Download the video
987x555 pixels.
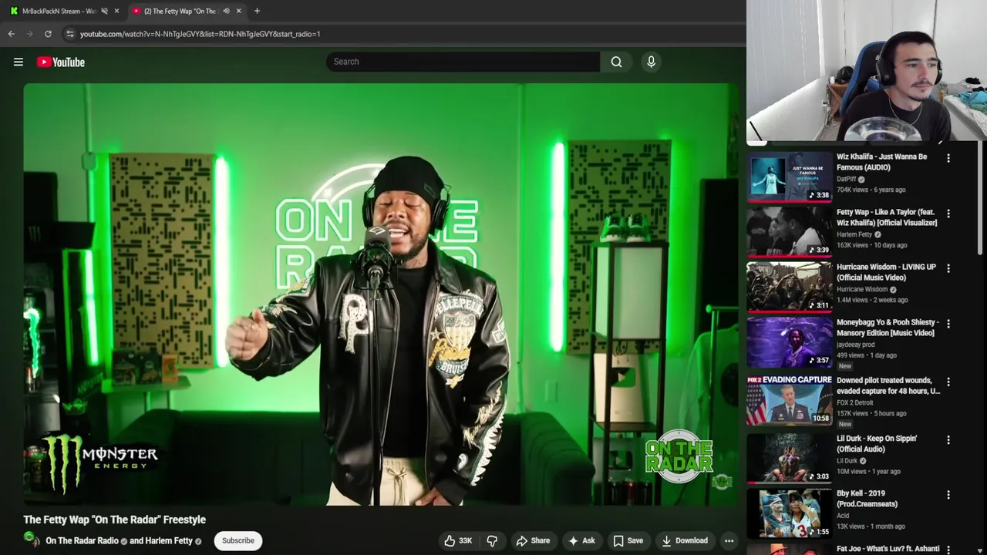(685, 540)
